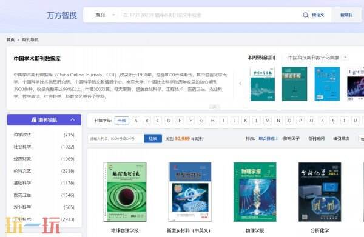Viewport: 364px width, 237px height.
Task: Click the magnifier search icon
Action: pyautogui.click(x=306, y=15)
